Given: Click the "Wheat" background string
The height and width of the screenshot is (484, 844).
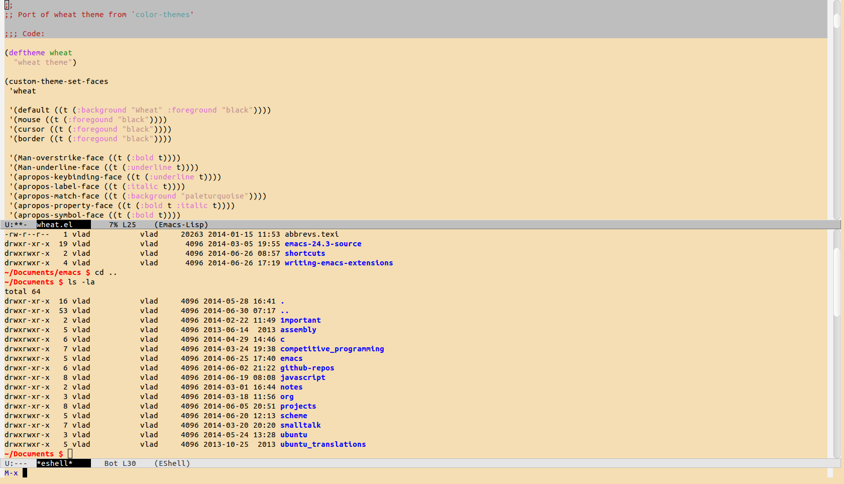Looking at the screenshot, I should point(147,110).
